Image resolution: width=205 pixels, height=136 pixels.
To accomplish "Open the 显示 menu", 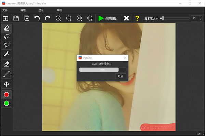I will pos(41,10).
